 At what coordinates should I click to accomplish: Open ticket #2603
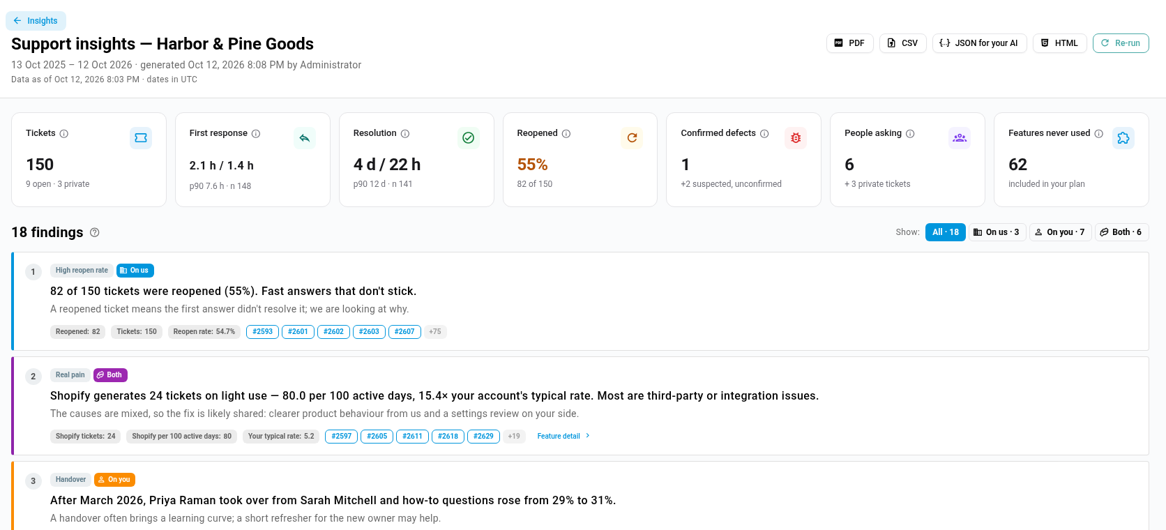coord(370,332)
